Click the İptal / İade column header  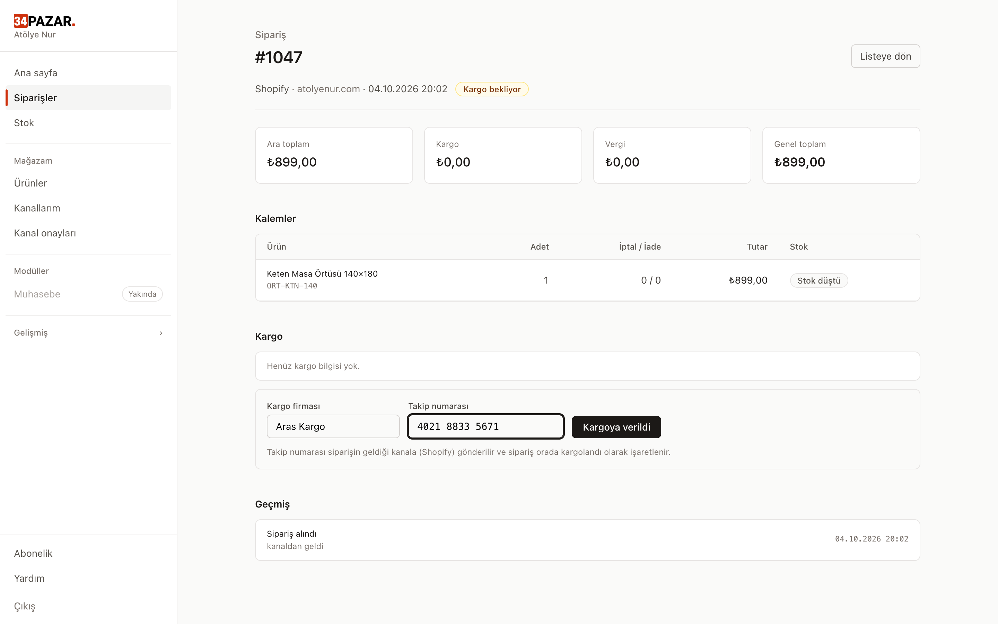[640, 247]
